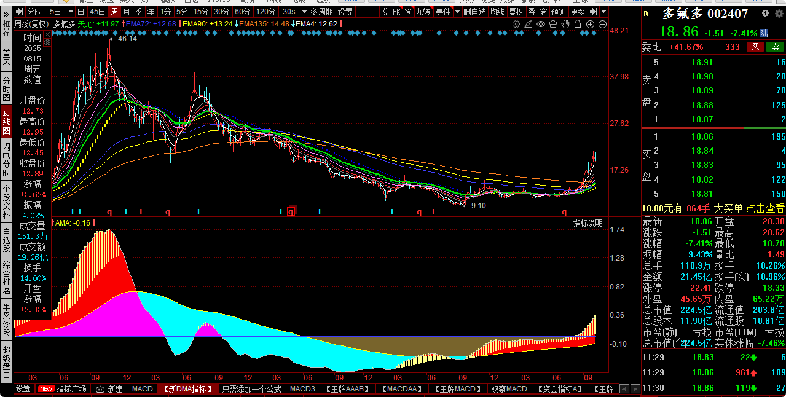The image size is (786, 397).
Task: Close the floating data info panel
Action: 47,34
